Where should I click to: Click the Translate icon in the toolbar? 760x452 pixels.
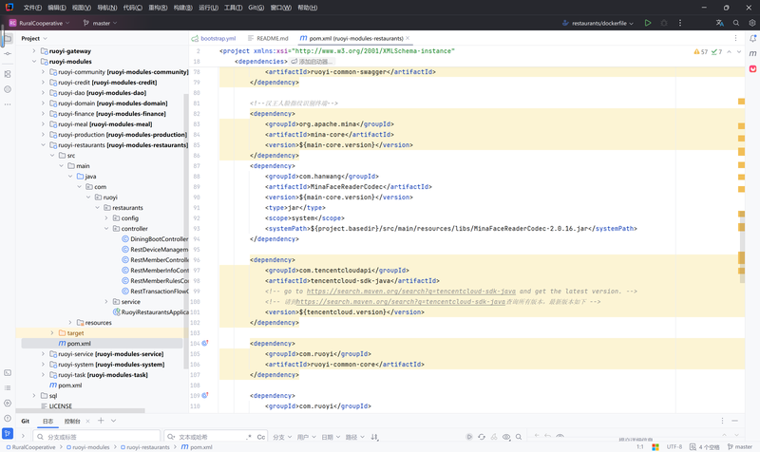click(x=720, y=23)
